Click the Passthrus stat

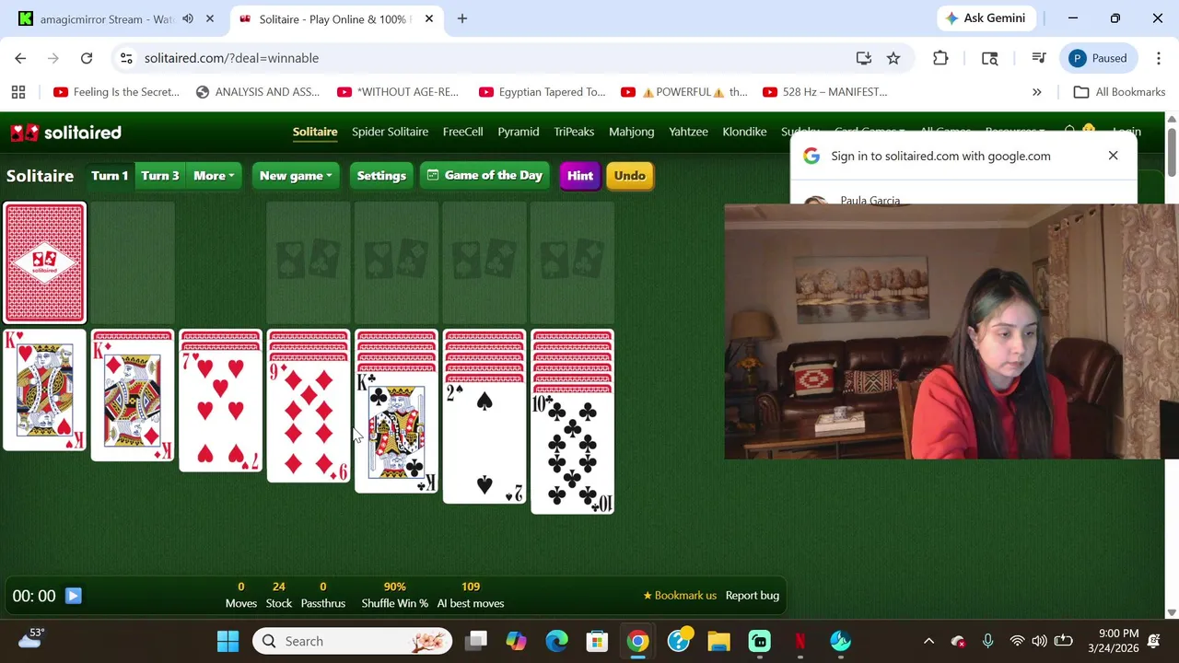pos(323,595)
